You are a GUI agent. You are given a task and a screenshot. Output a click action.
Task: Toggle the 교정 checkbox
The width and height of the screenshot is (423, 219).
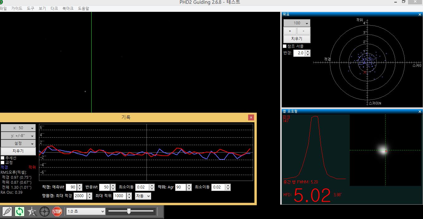(3, 163)
